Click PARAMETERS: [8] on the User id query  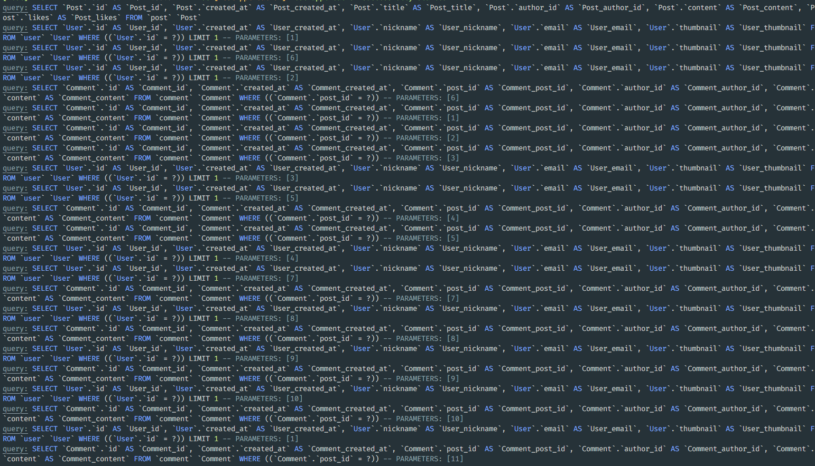click(267, 318)
